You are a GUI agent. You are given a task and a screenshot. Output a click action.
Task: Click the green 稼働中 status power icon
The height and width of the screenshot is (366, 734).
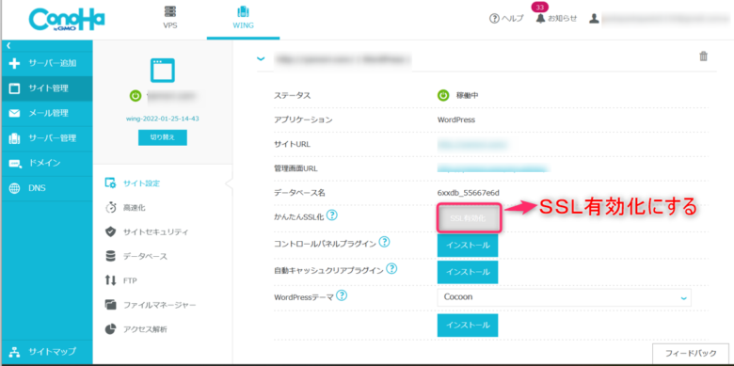tap(443, 95)
